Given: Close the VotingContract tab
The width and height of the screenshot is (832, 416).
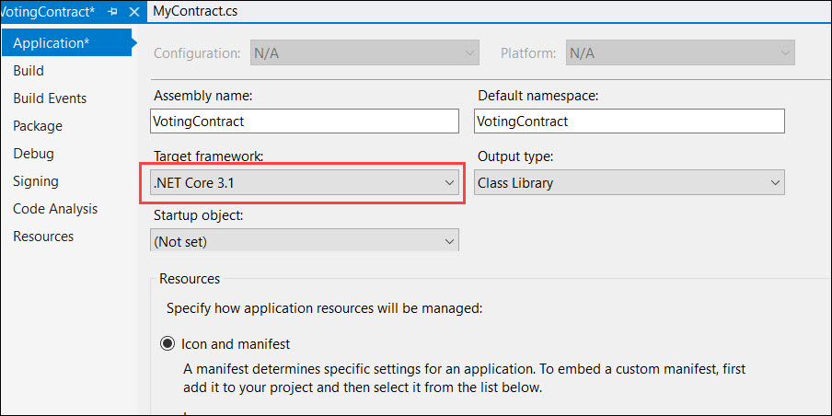Looking at the screenshot, I should (133, 12).
